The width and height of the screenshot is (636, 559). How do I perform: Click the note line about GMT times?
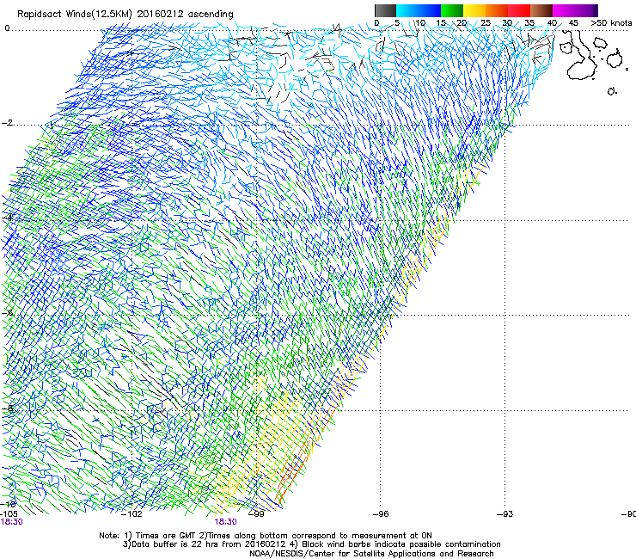coord(266,536)
